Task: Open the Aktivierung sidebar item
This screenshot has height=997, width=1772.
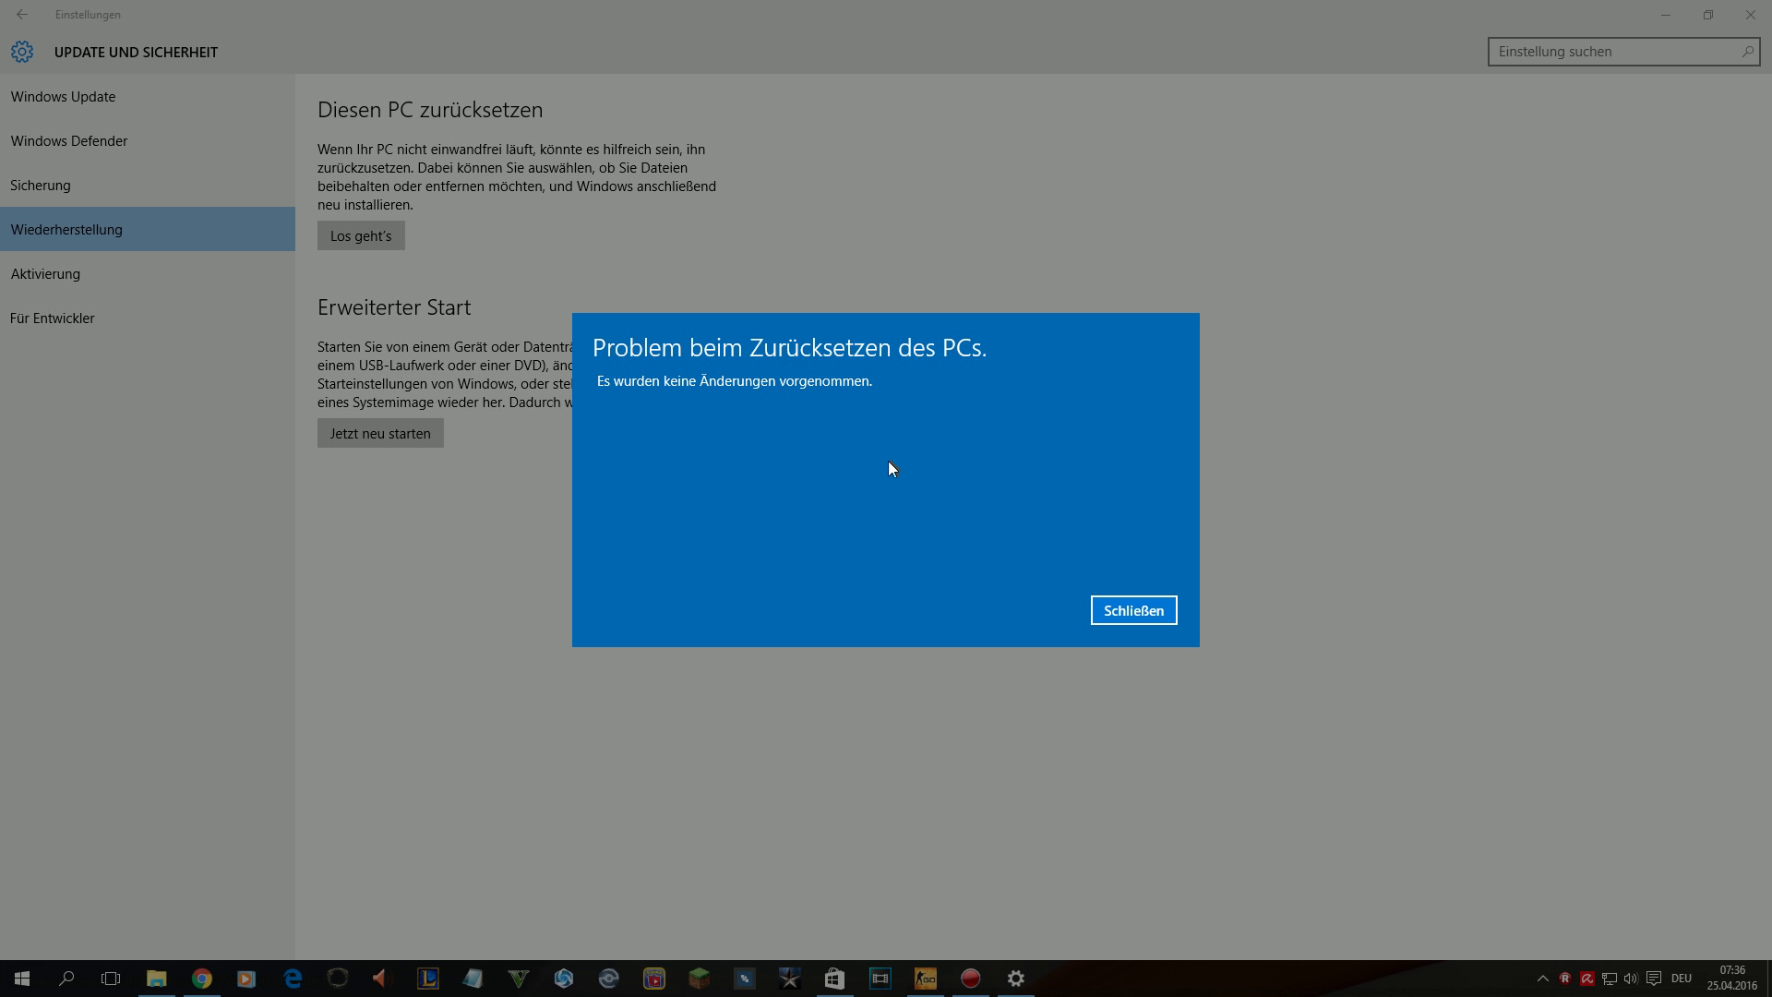Action: tap(45, 274)
